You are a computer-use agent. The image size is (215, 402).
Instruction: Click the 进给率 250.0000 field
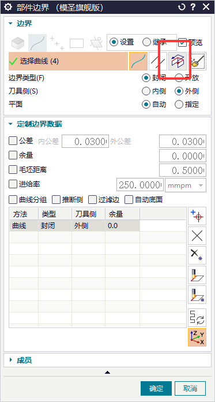coord(140,185)
